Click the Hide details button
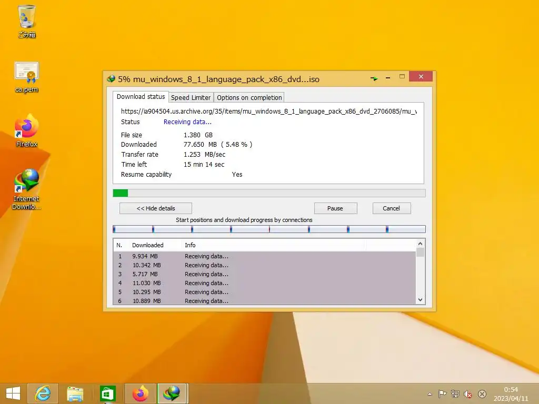539x404 pixels. [156, 208]
